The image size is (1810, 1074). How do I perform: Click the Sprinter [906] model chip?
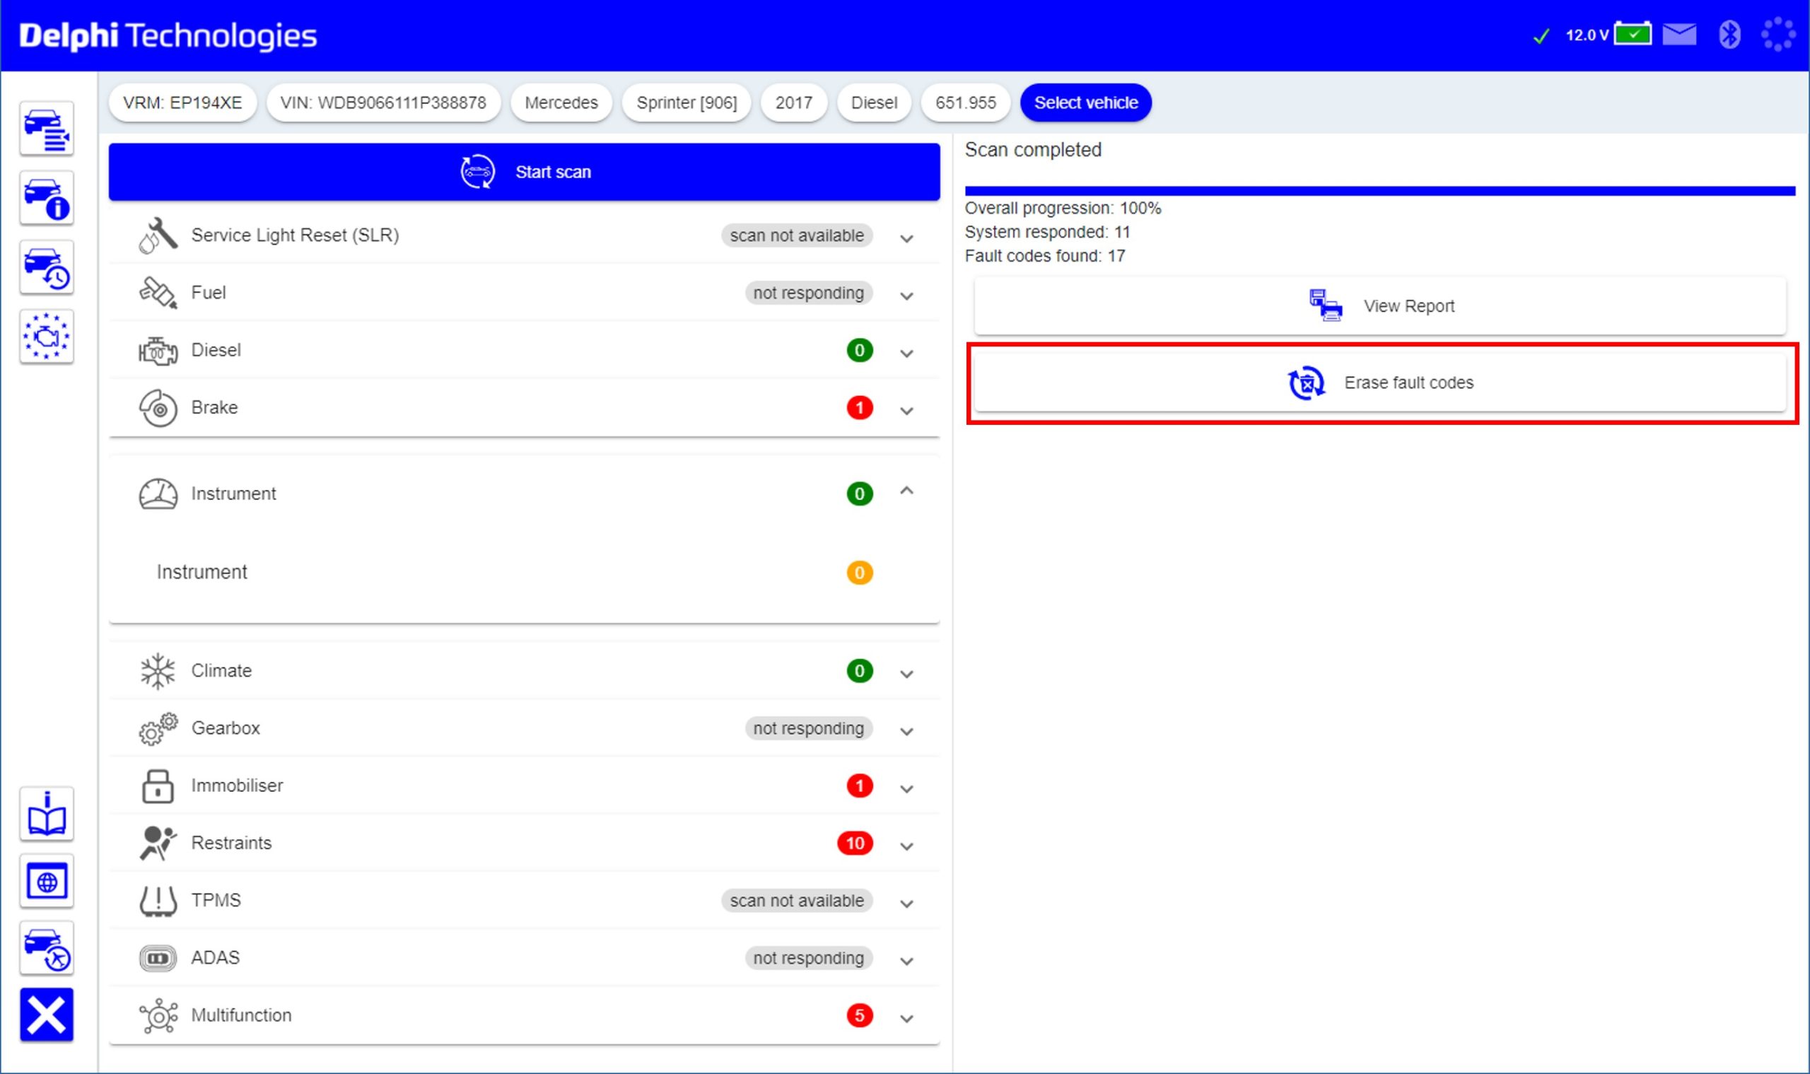point(686,103)
